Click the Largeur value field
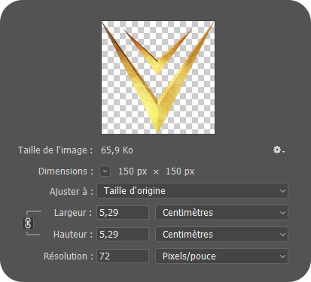311x282 pixels. pos(123,213)
